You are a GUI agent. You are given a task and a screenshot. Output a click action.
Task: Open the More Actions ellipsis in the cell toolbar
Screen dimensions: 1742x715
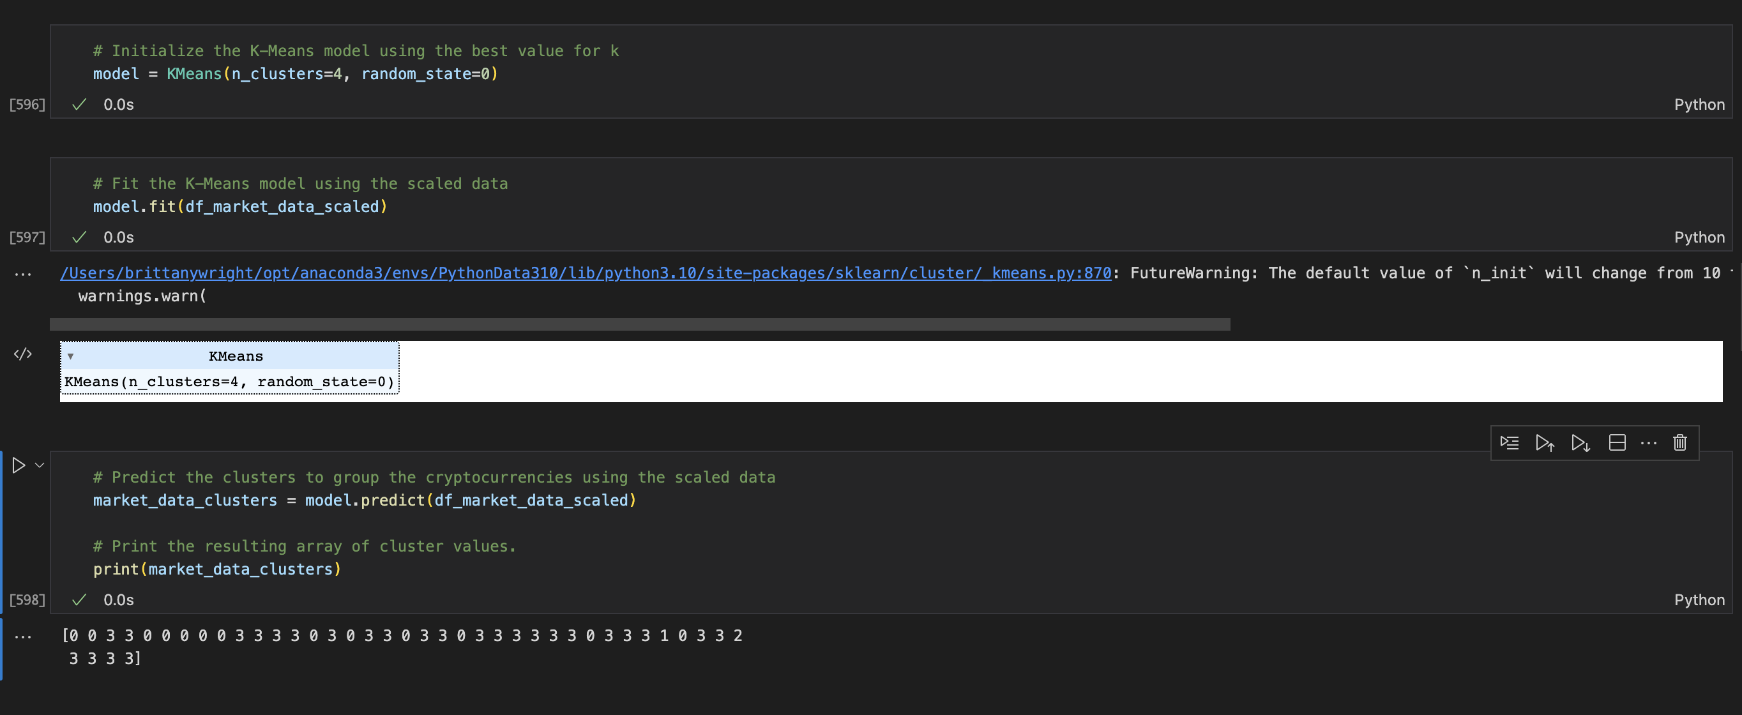click(1648, 442)
